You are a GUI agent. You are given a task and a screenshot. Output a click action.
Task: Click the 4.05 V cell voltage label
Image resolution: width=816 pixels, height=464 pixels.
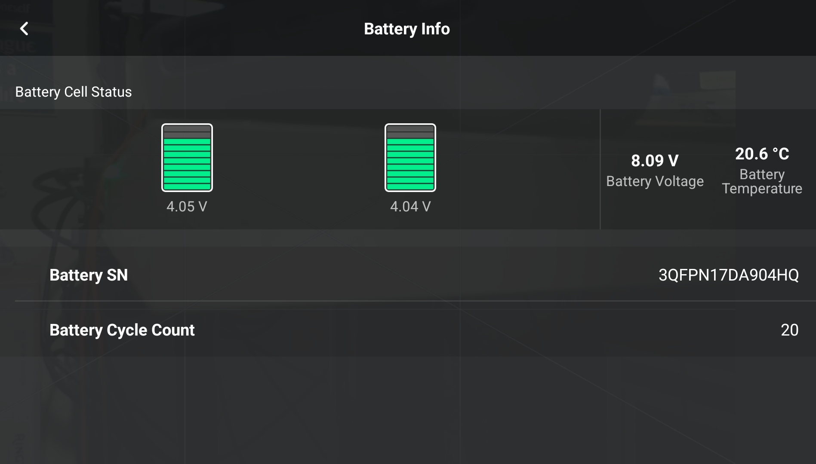[187, 207]
